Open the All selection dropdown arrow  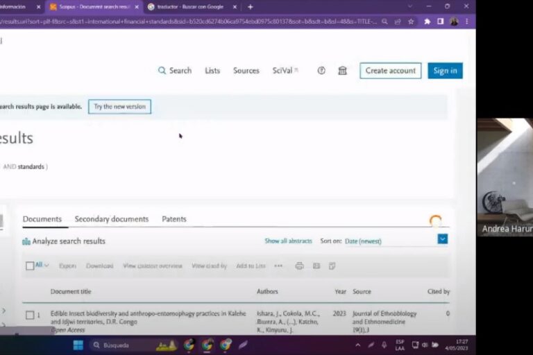[x=46, y=266]
